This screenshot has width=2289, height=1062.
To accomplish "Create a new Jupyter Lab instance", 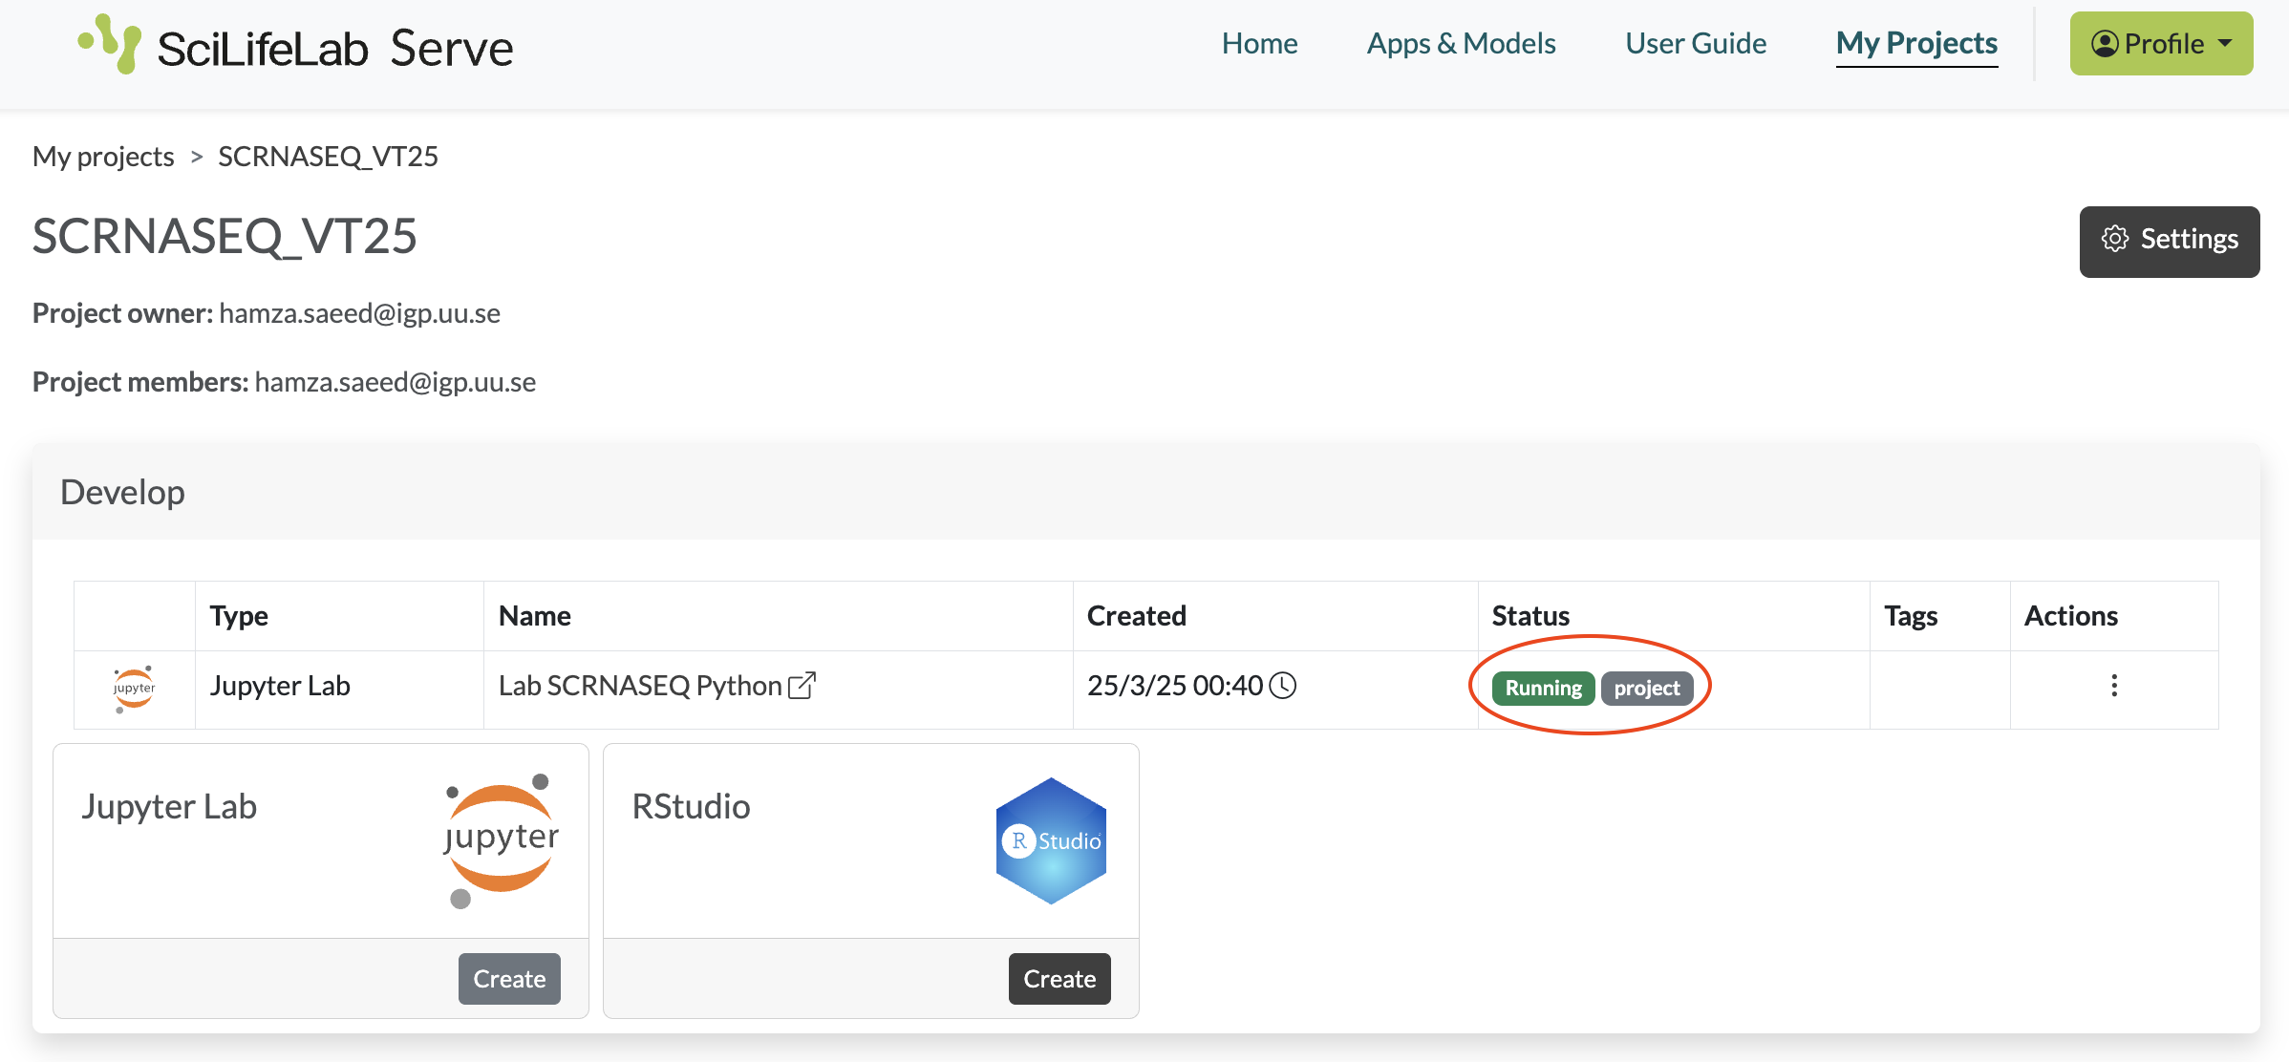I will point(509,978).
